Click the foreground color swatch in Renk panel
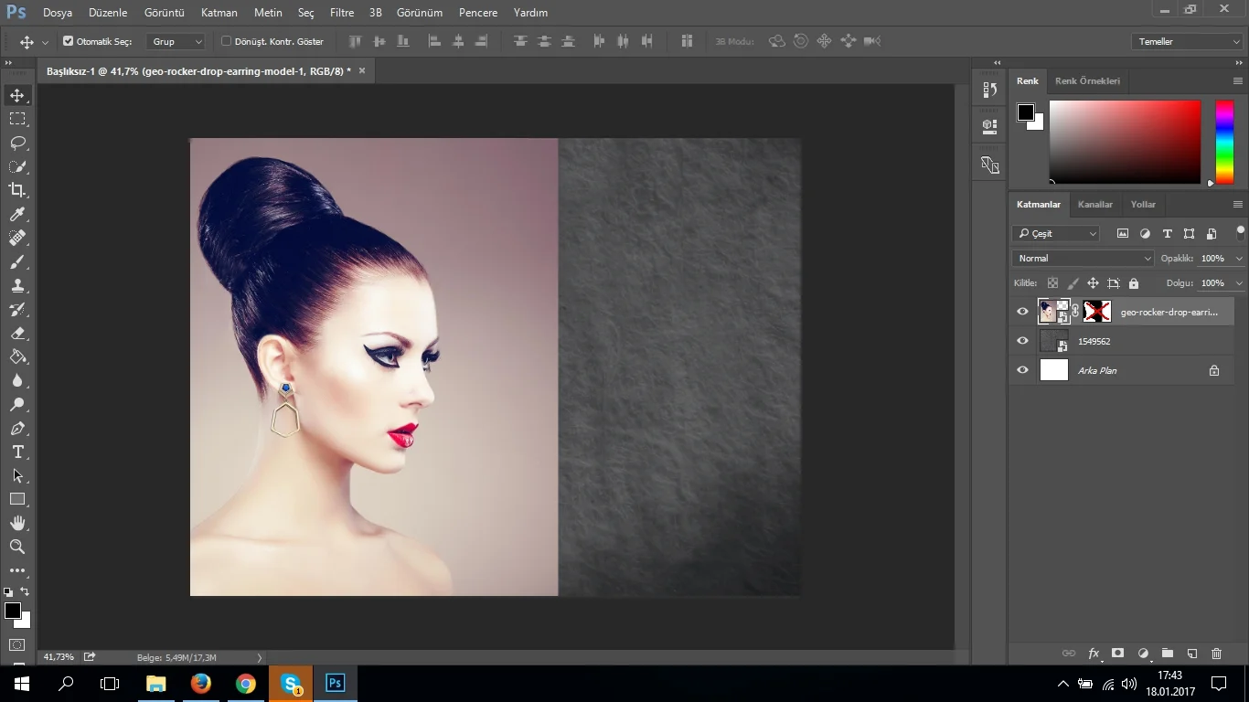Viewport: 1249px width, 702px height. (x=1026, y=112)
